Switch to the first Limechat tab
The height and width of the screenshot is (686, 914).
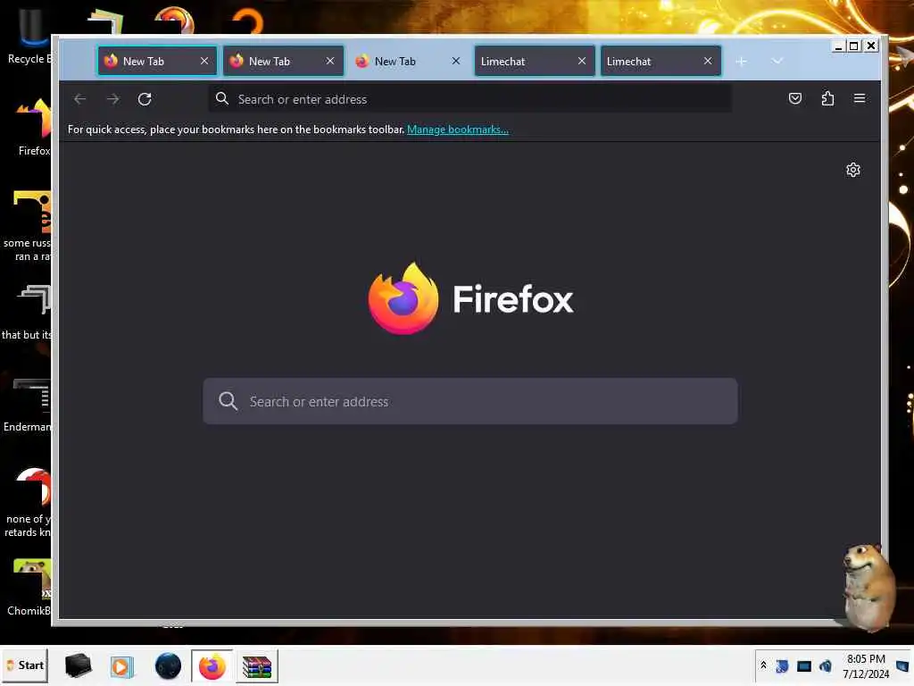(534, 62)
